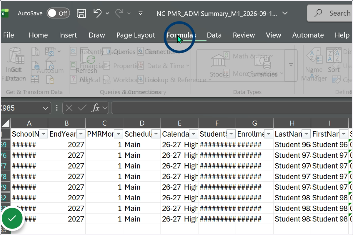Click the Select All corner triangle
The height and width of the screenshot is (235, 353).
5,123
